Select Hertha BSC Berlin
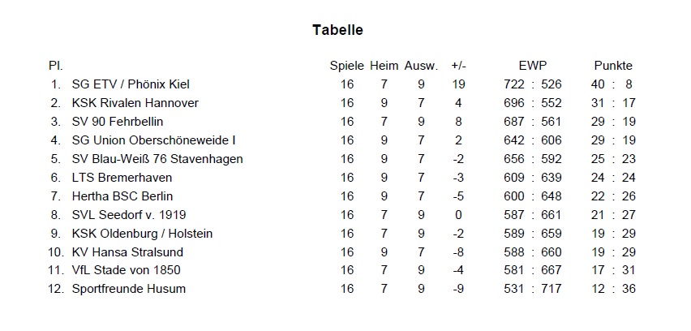The height and width of the screenshot is (331, 691). tap(122, 196)
